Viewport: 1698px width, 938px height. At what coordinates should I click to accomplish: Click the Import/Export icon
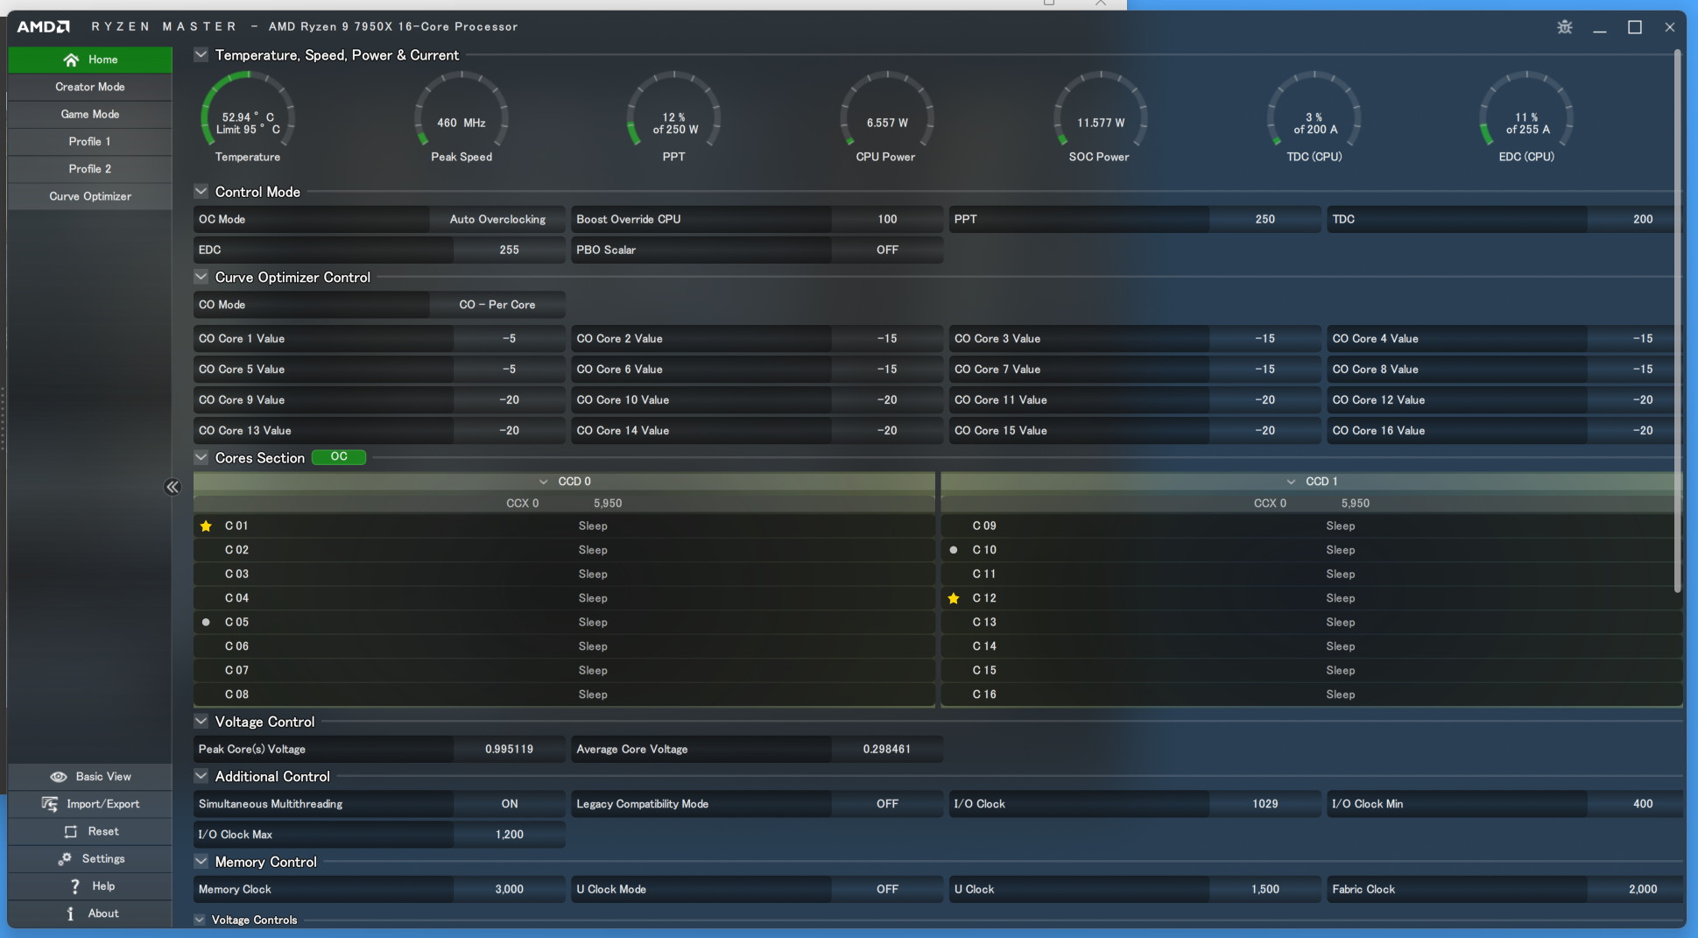click(x=50, y=804)
